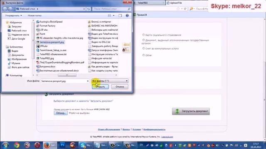Select Компьютер in the navigation pane
The image size is (266, 149).
16,75
